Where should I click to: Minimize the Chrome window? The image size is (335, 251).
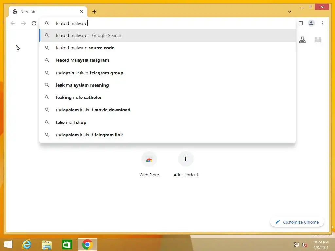click(x=301, y=7)
